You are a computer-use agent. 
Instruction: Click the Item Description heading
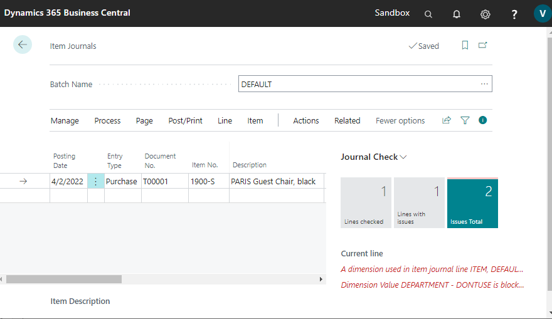80,301
